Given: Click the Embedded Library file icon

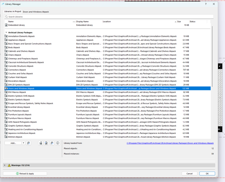Looking at the screenshot, I should click(x=6, y=25).
